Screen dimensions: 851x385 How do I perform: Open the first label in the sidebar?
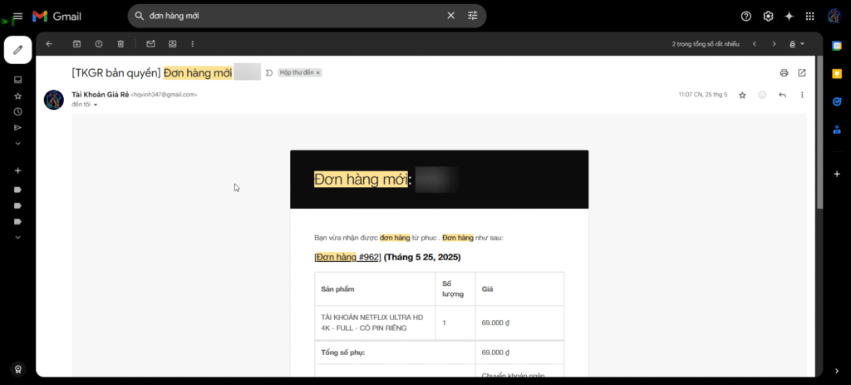click(17, 190)
